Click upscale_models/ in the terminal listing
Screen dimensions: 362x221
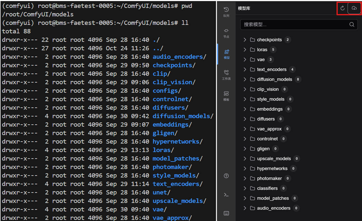pyautogui.click(x=179, y=201)
